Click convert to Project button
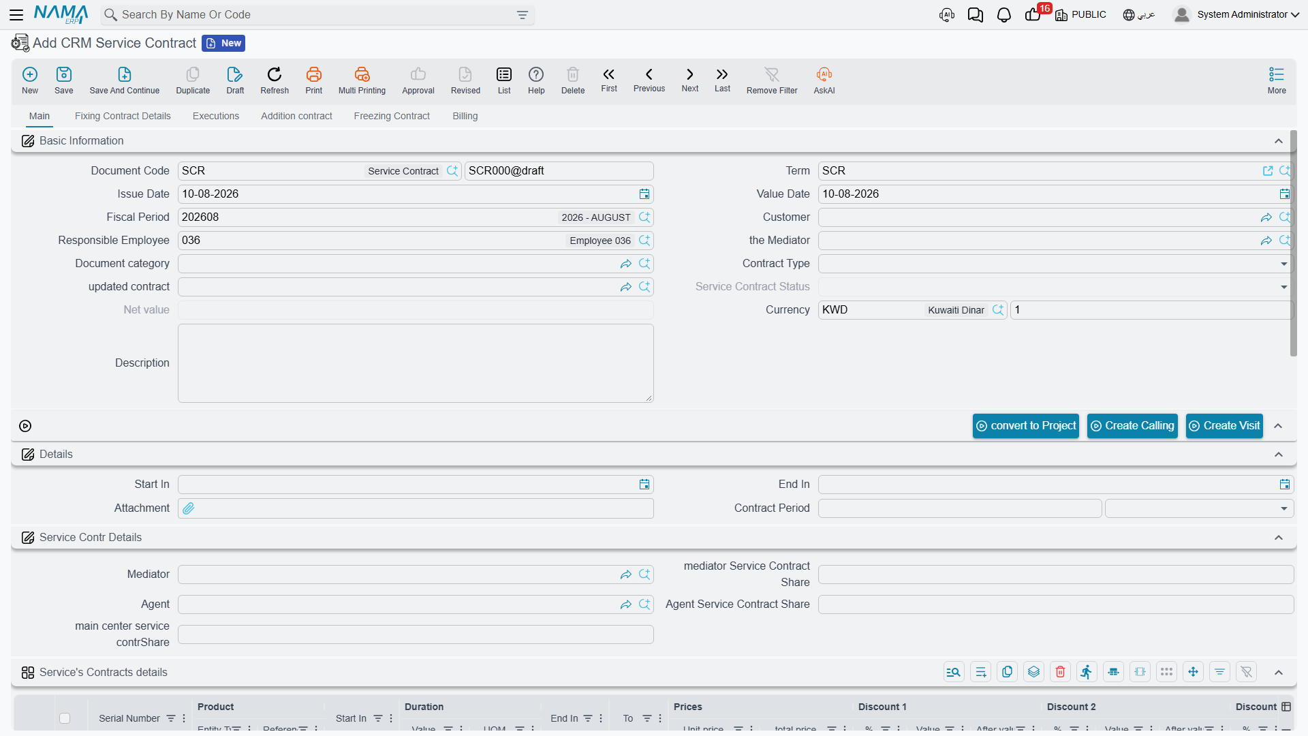 [1026, 426]
